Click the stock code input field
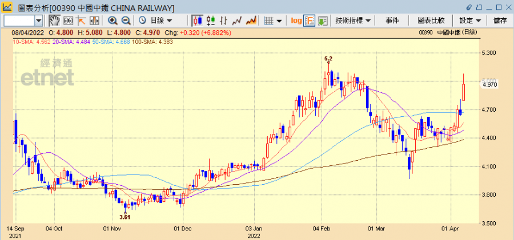This screenshot has width=514, height=240. click(x=19, y=21)
